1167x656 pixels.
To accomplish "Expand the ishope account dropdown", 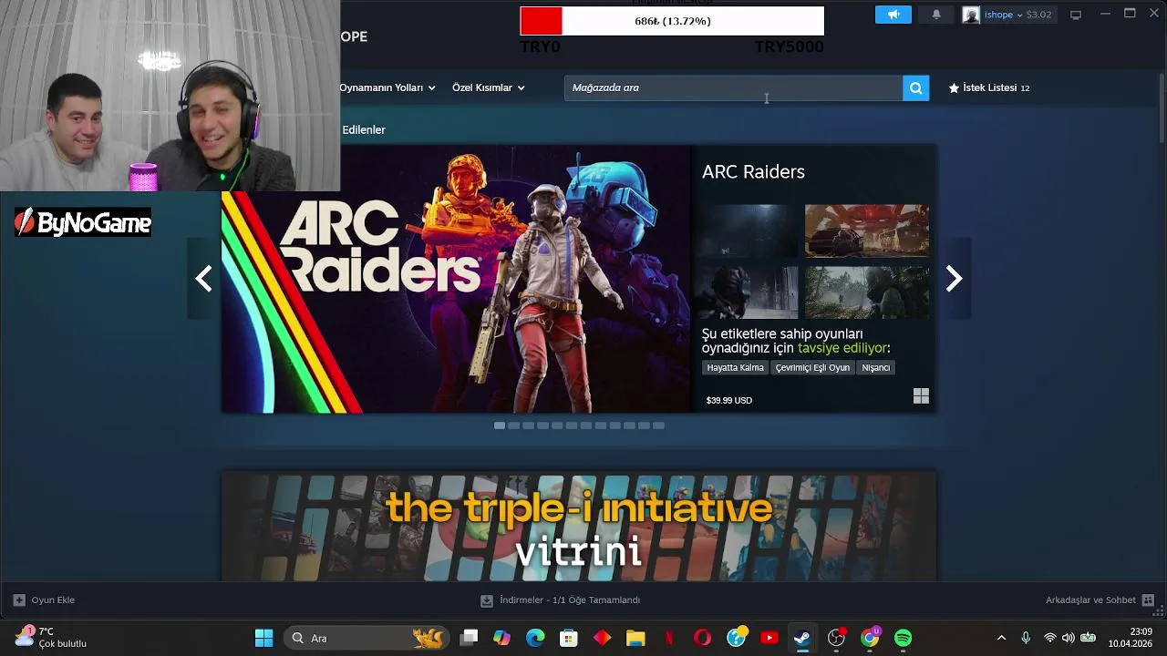I will (x=1017, y=15).
